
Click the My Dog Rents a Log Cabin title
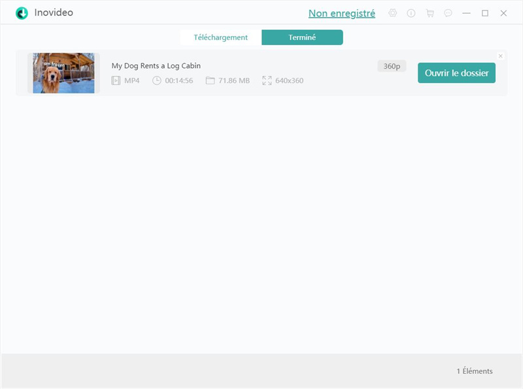pos(156,65)
